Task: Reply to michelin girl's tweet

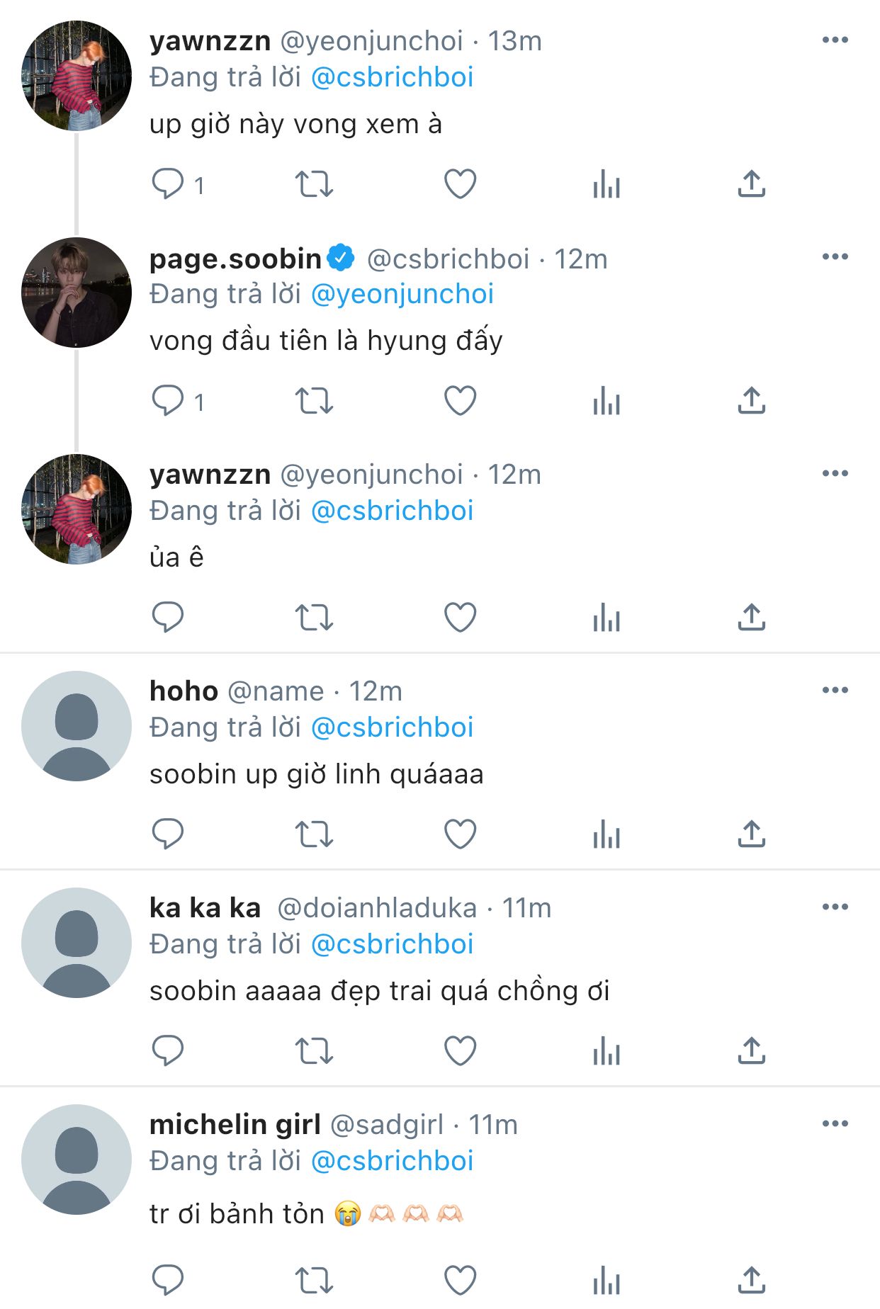Action: point(168,1279)
